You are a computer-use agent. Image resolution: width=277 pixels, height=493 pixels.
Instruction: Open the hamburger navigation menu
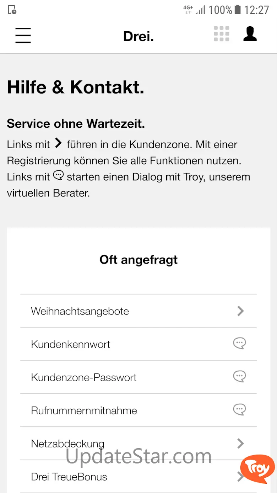point(23,36)
